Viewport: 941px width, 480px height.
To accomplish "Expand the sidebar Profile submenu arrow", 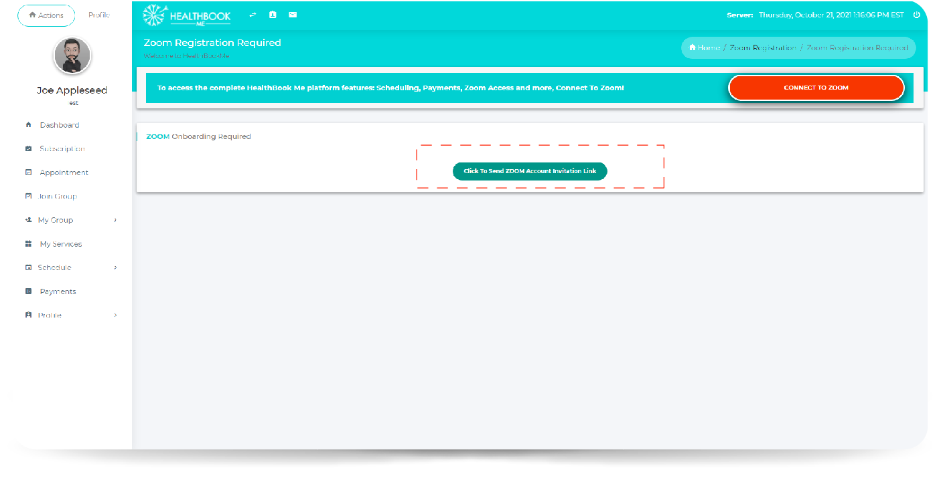I will pyautogui.click(x=115, y=315).
